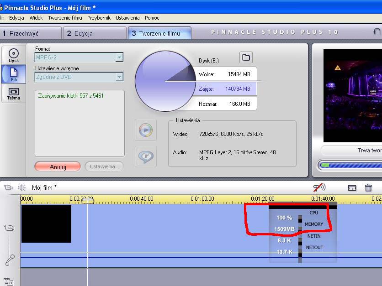Select the Taśma tape output icon

point(14,94)
